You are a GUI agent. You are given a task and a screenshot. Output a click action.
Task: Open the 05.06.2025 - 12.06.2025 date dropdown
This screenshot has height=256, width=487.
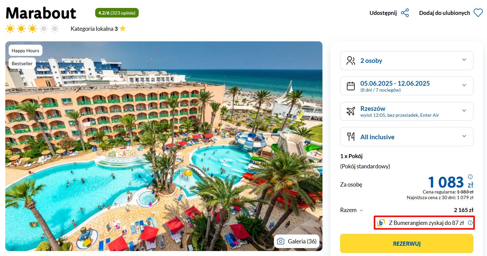(407, 86)
